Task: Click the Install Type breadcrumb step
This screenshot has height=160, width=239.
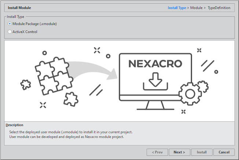Action: pyautogui.click(x=177, y=8)
